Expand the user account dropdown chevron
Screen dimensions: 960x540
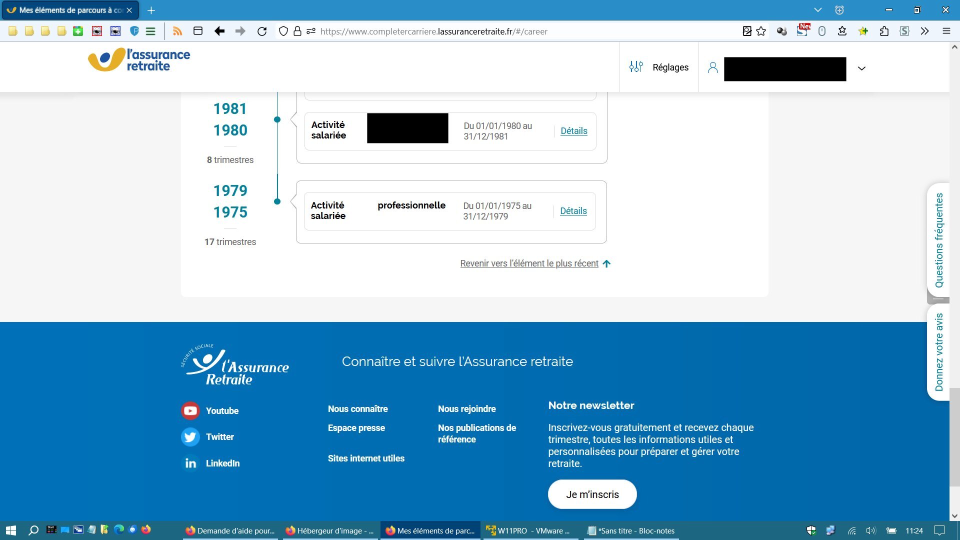pyautogui.click(x=861, y=68)
